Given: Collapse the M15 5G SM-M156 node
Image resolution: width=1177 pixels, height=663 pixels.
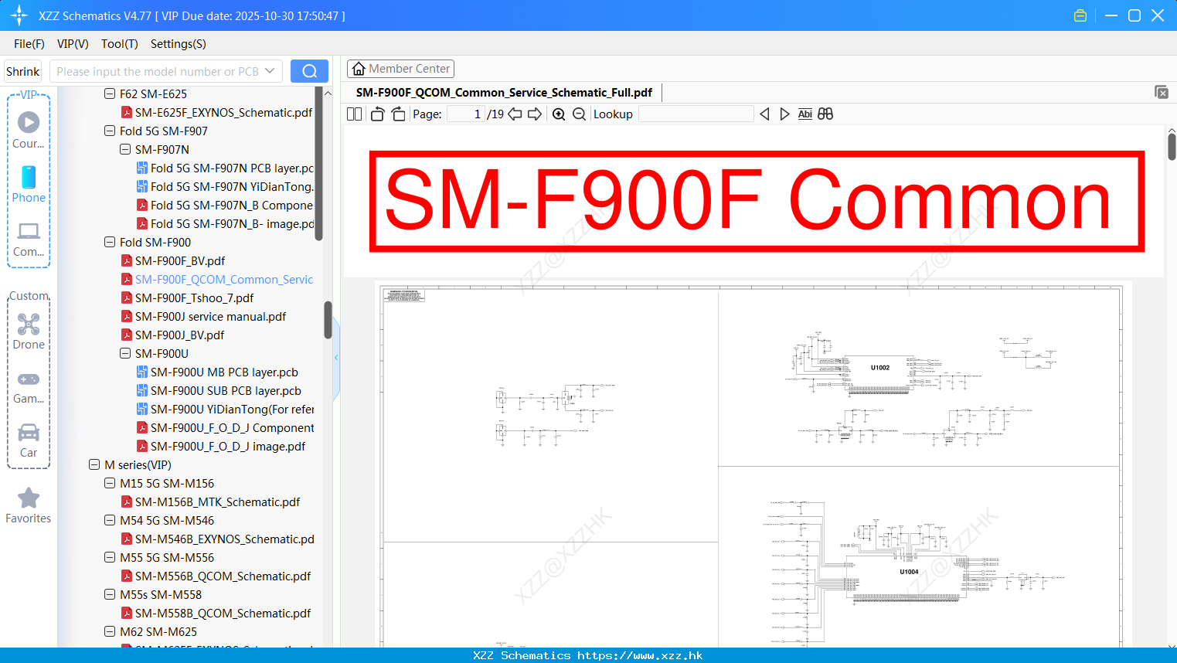Looking at the screenshot, I should point(110,484).
